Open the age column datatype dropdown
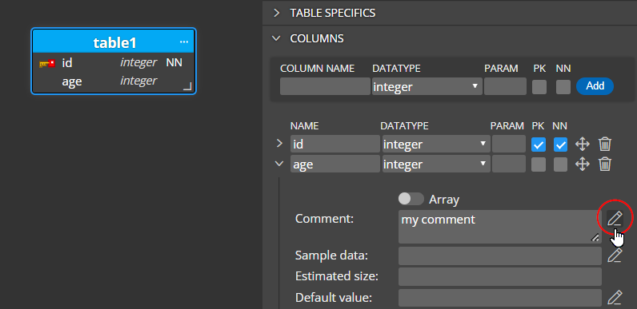 436,164
